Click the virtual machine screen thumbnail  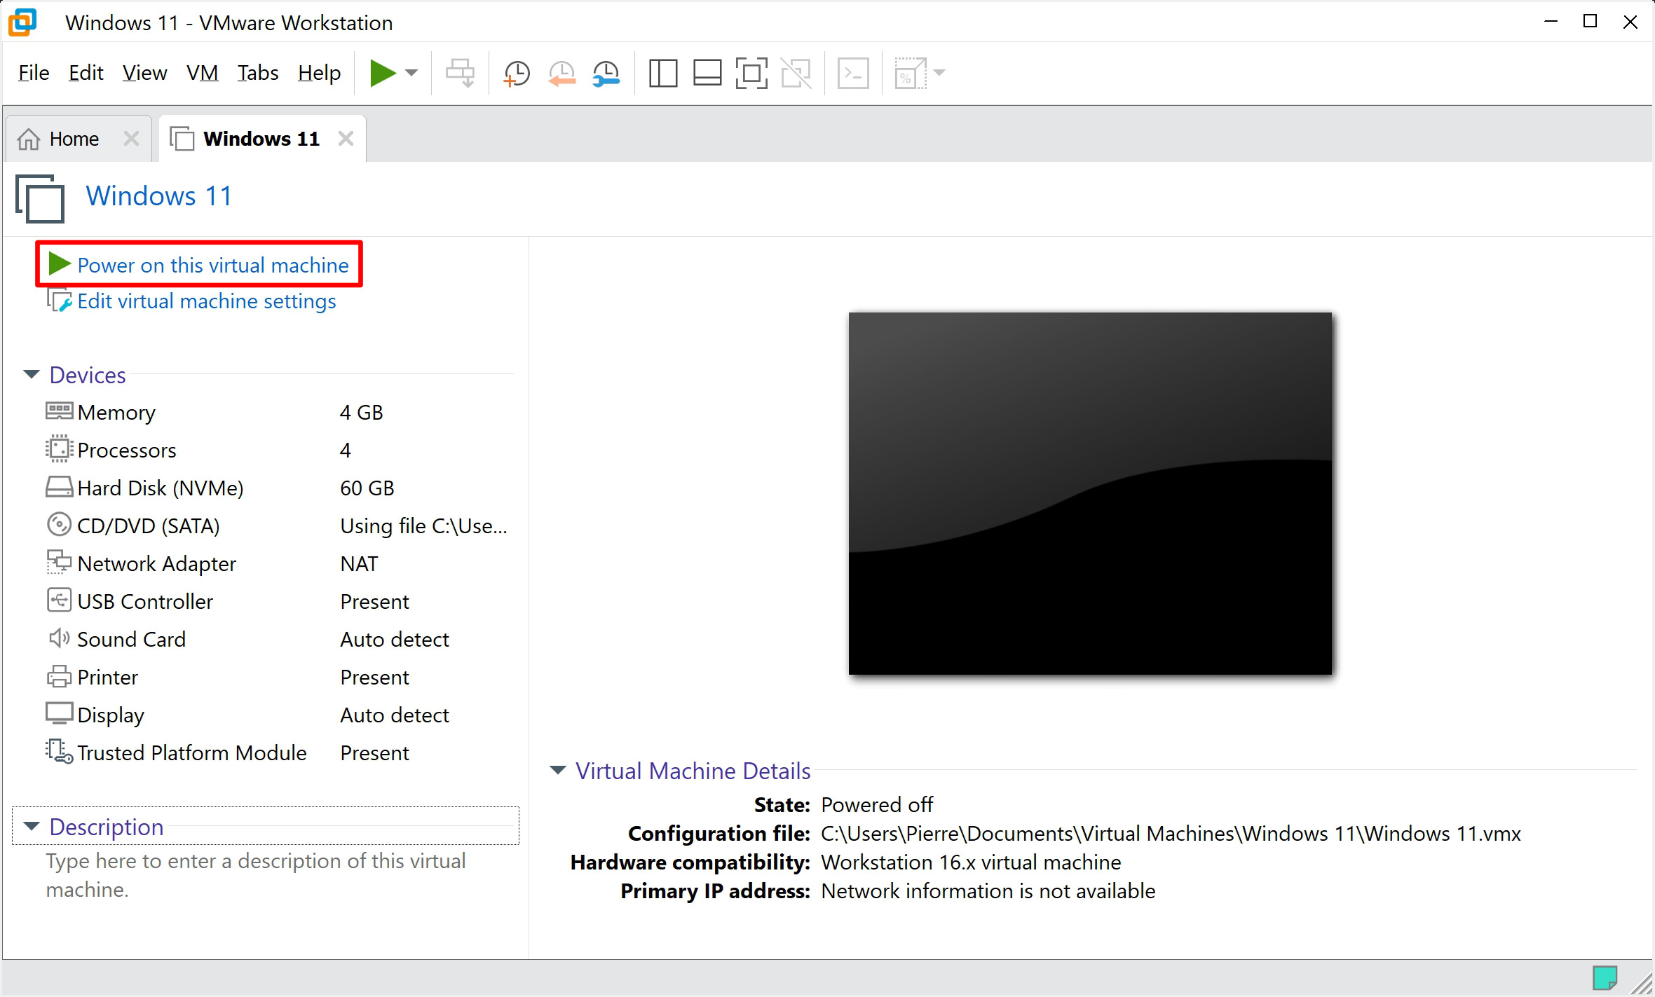[1090, 493]
